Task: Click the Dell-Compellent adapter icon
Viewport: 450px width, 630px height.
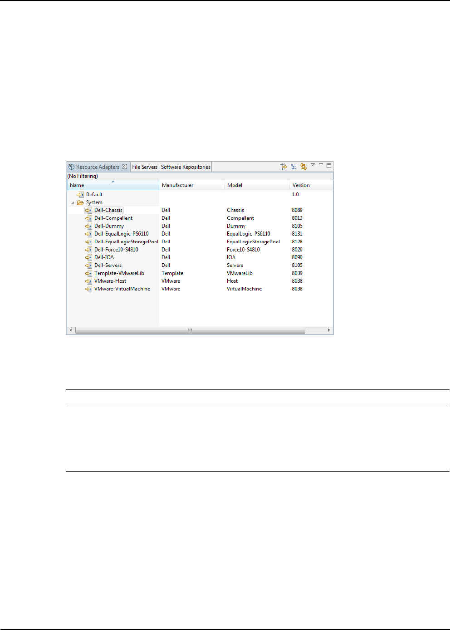Action: click(88, 218)
